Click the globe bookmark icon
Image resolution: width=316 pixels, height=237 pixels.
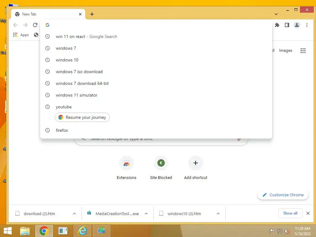click(36, 35)
